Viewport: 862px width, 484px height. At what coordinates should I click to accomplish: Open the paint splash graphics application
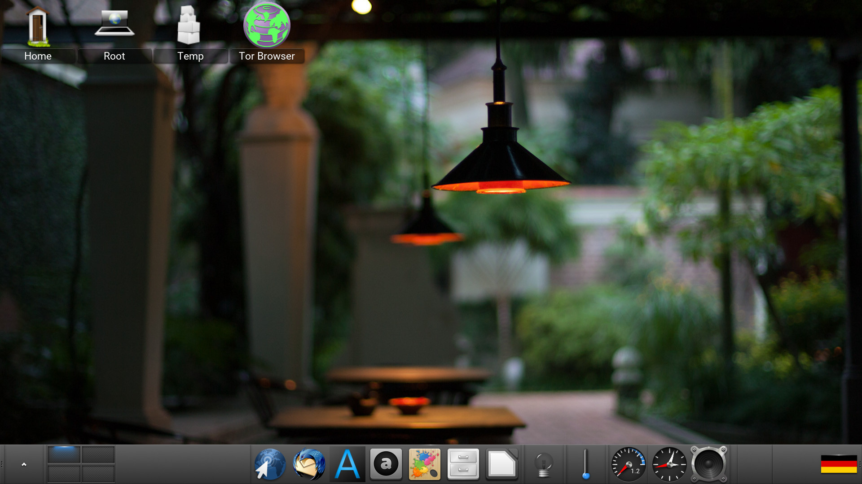[x=425, y=464]
